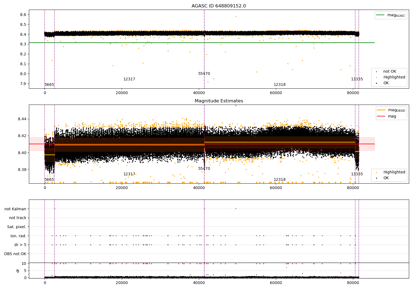This screenshot has width=413, height=289.
Task: Click the outlier orange point near 8.58 in top plot
Action: (x=236, y=16)
